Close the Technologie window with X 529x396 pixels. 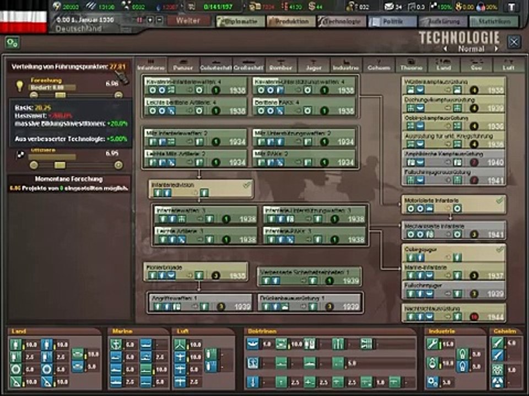[514, 42]
